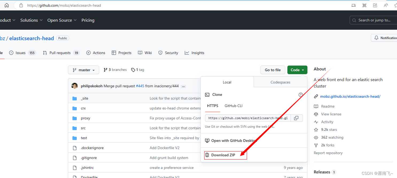The height and width of the screenshot is (178, 397).
Task: Open the .gitignore file
Action: point(89,158)
